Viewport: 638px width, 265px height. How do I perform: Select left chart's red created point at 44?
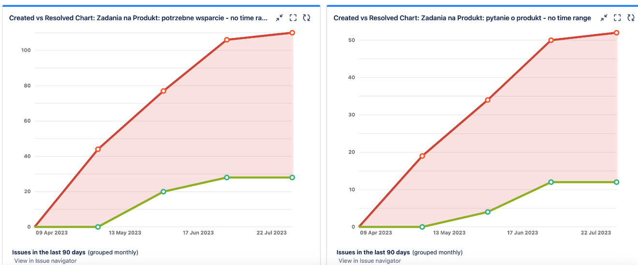(98, 149)
